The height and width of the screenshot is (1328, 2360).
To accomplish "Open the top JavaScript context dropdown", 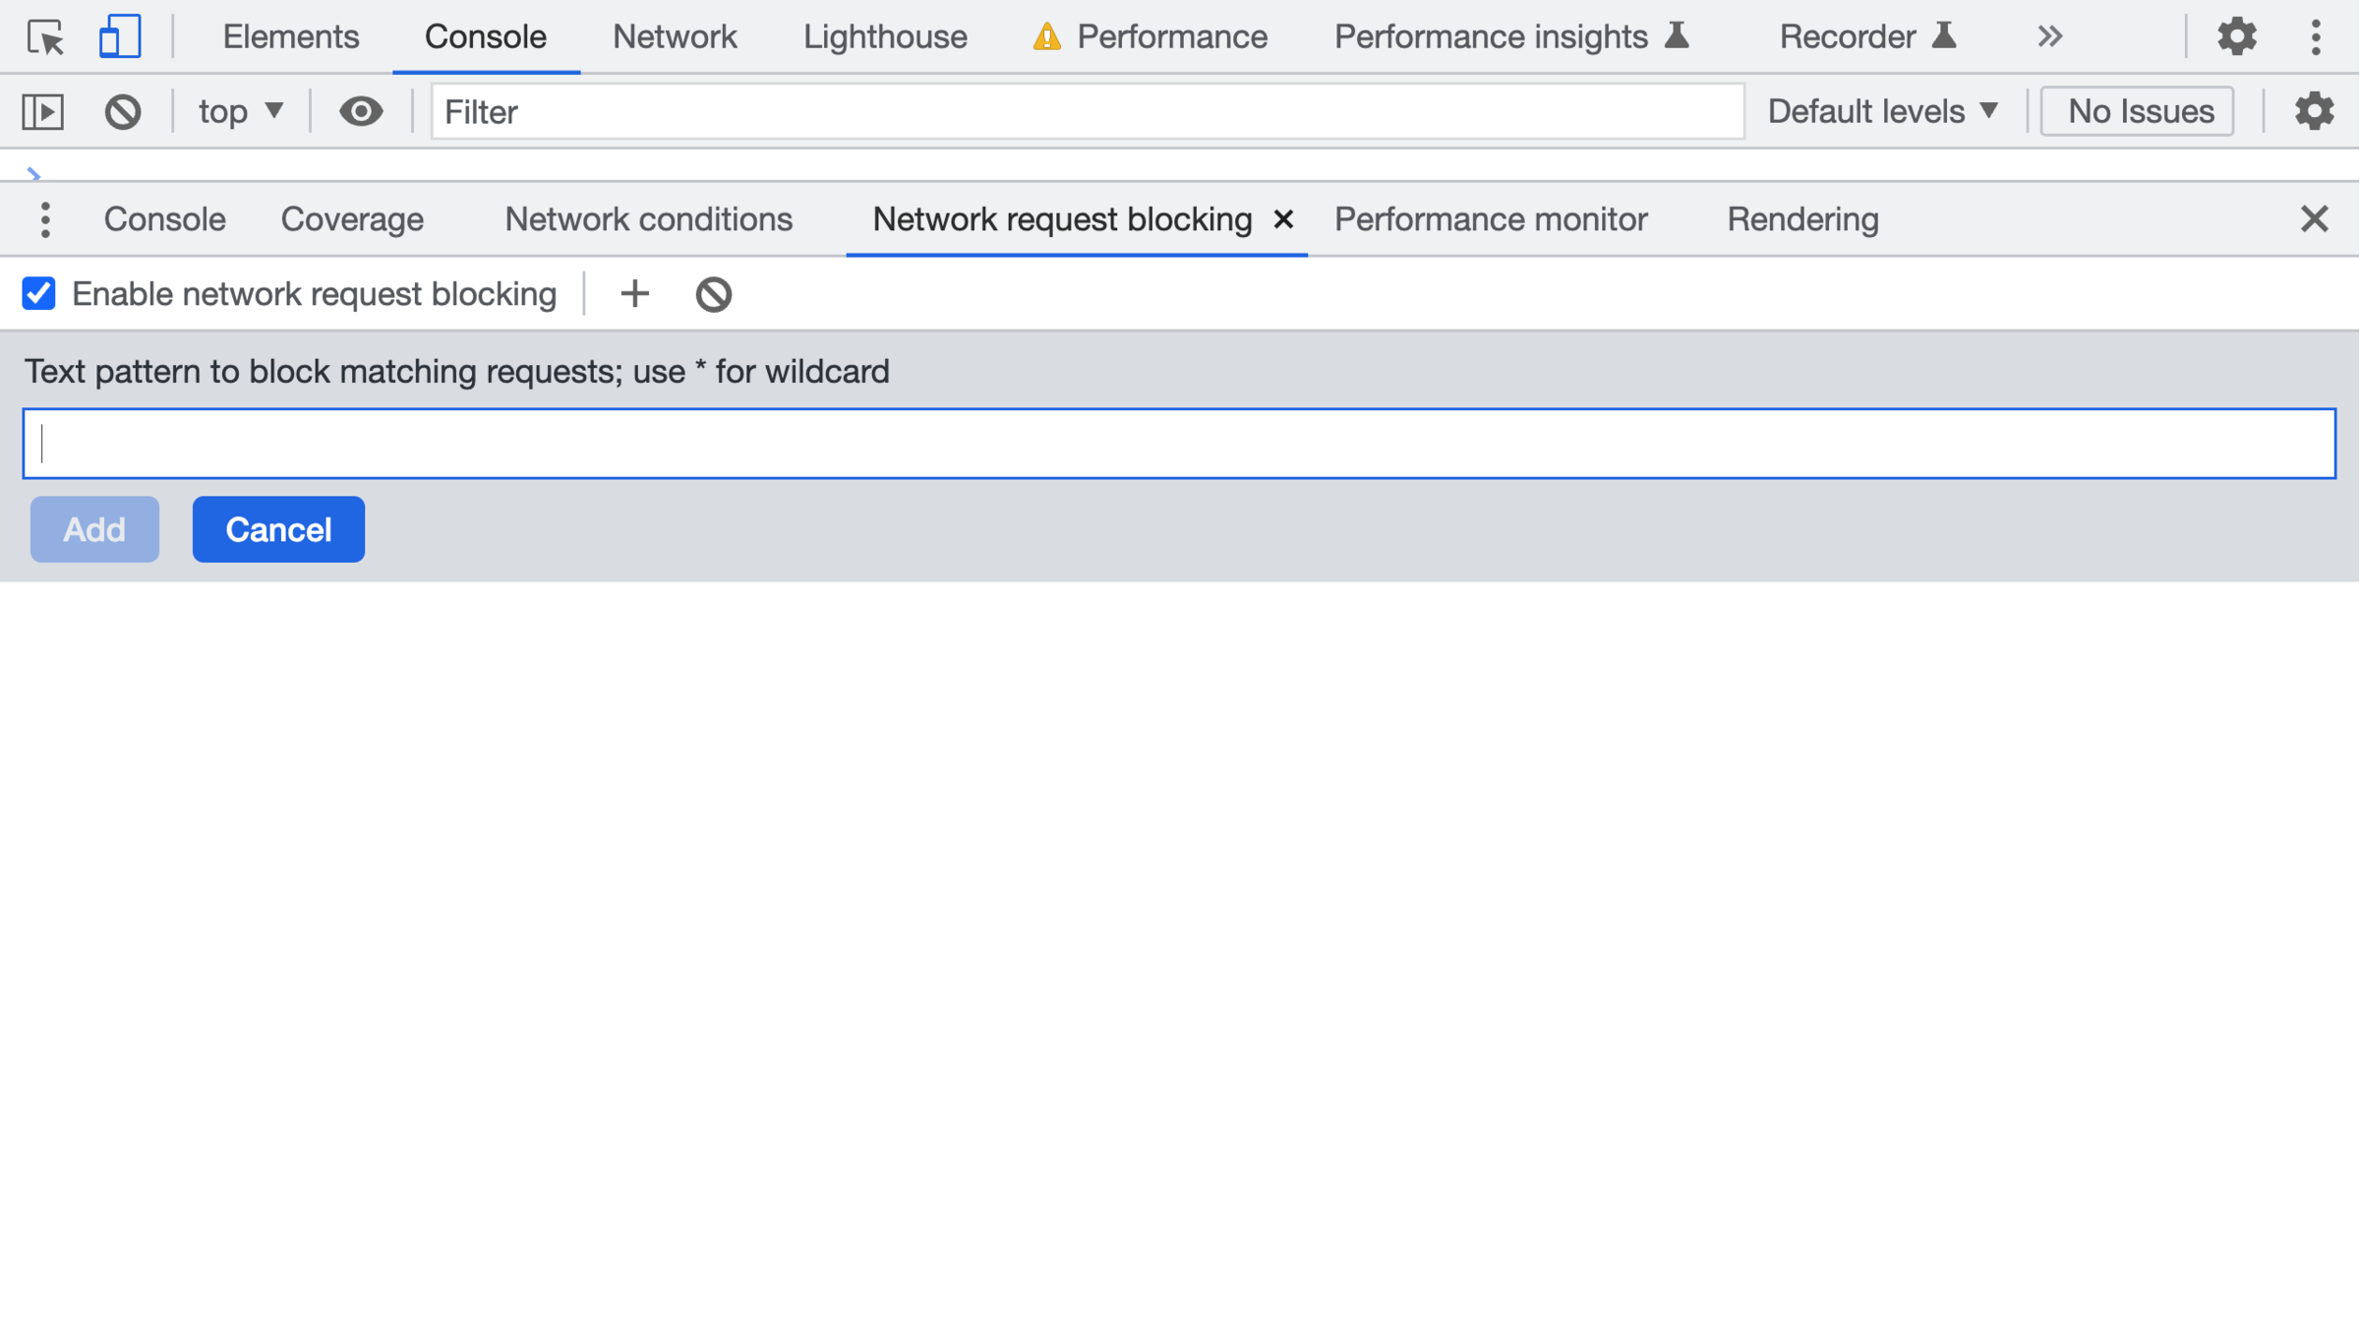I will pos(241,111).
